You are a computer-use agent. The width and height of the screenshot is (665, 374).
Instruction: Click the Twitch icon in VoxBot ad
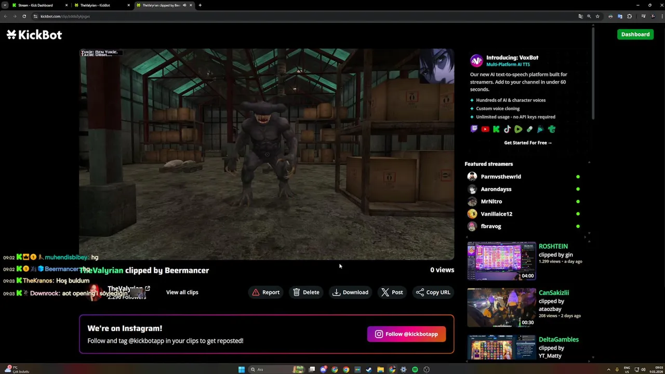pos(474,129)
